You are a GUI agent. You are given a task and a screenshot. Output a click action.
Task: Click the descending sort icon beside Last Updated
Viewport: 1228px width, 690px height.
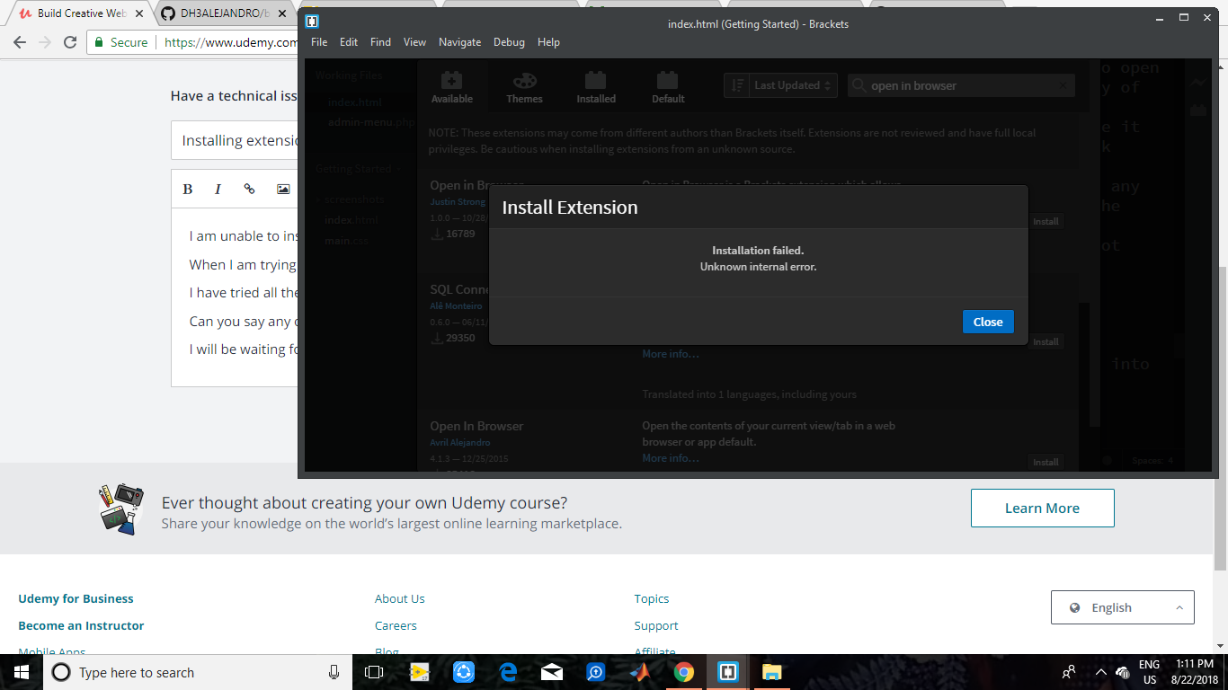(737, 84)
